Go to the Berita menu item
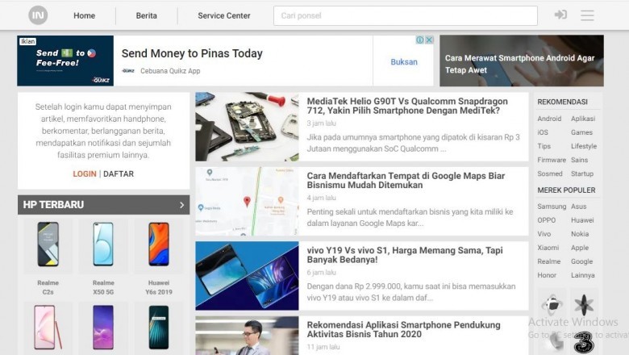The image size is (629, 355). (147, 15)
